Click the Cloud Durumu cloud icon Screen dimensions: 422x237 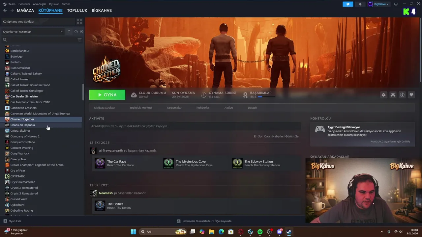pos(134,95)
